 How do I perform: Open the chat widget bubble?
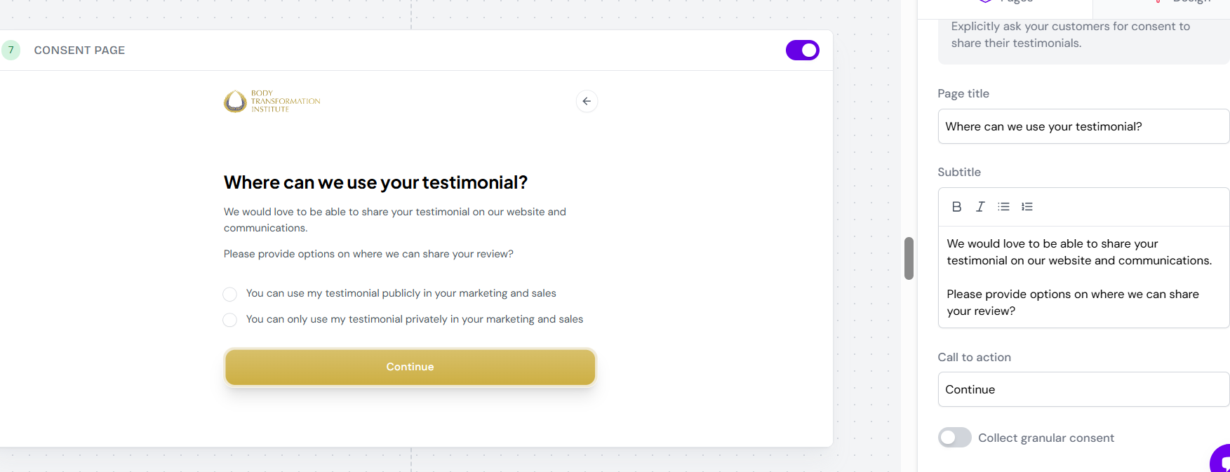(x=1222, y=460)
